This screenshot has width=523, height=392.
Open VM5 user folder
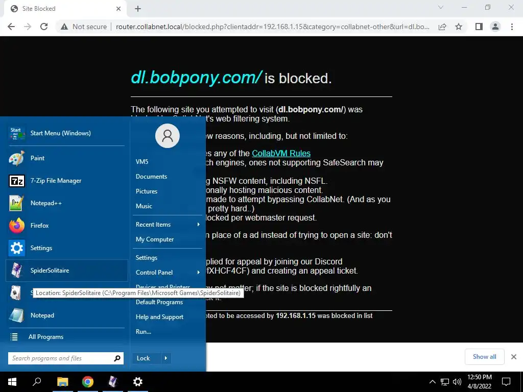pos(142,162)
